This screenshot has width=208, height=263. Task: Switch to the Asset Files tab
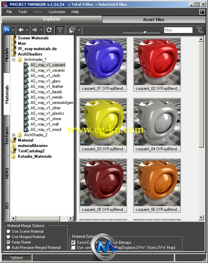[x=154, y=19]
